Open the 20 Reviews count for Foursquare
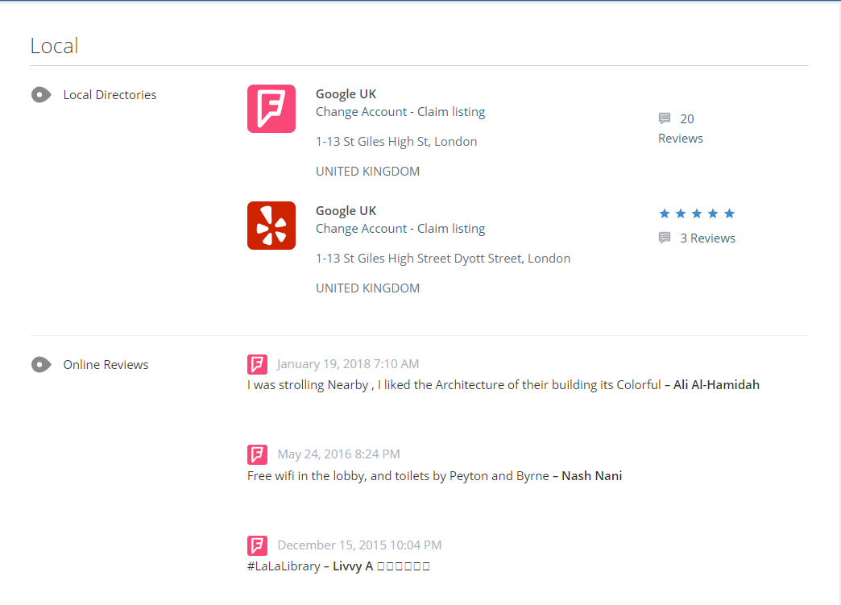 click(681, 129)
